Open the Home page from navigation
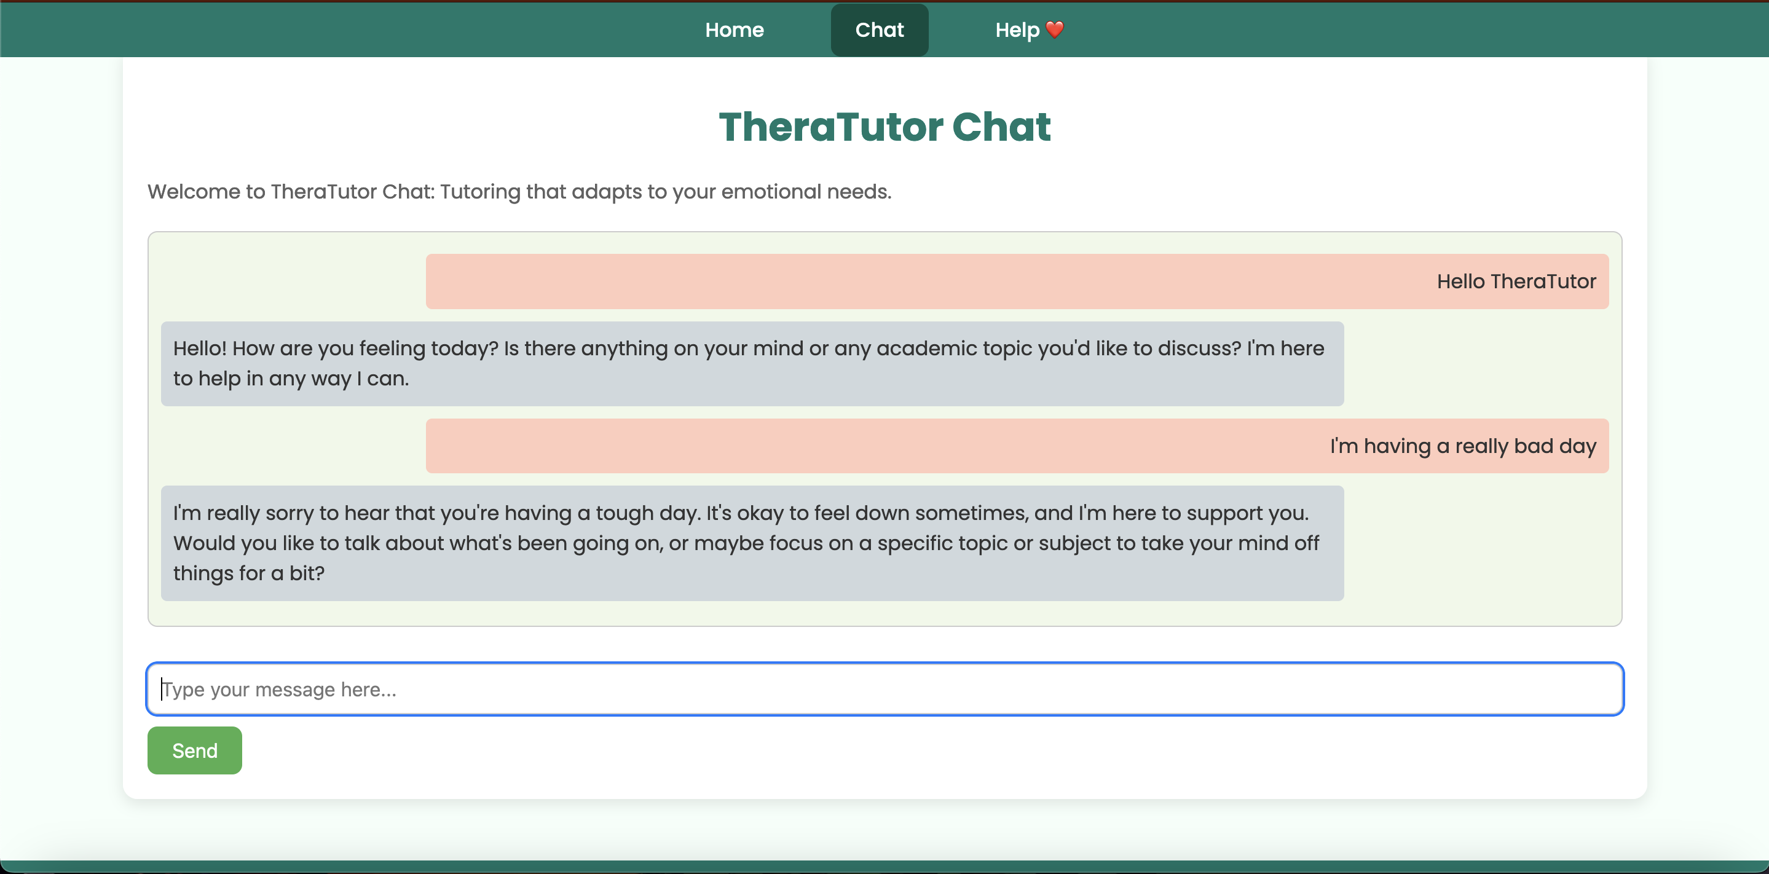1769x874 pixels. (x=734, y=30)
